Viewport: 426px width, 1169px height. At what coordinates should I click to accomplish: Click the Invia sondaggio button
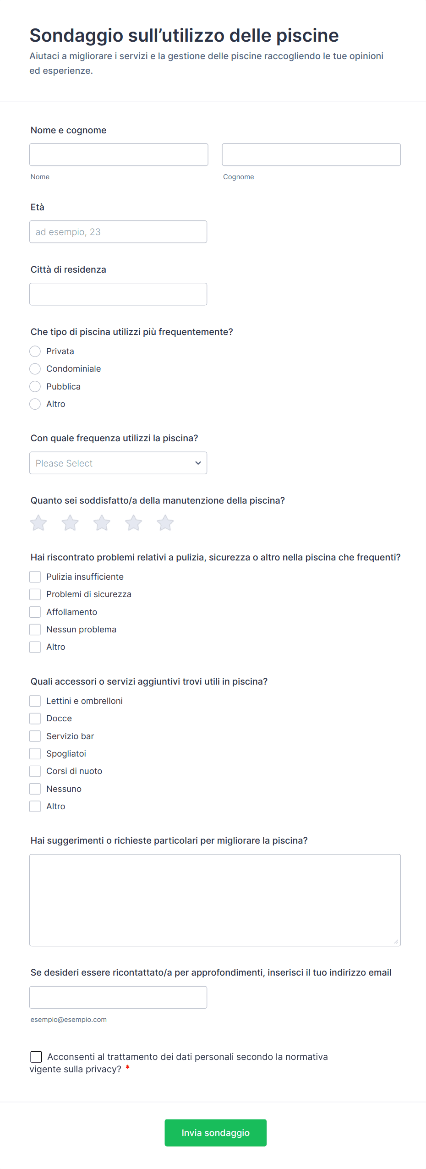(x=215, y=1133)
